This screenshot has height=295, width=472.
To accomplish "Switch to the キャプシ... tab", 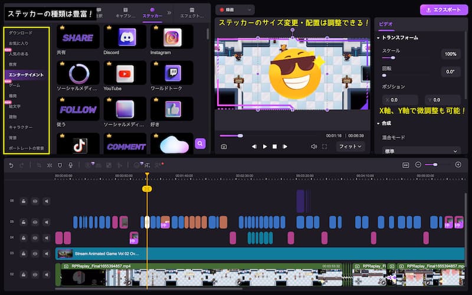I will click(126, 13).
